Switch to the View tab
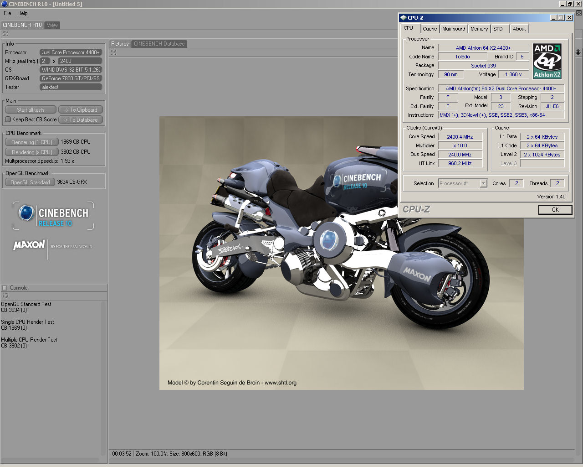This screenshot has height=467, width=583. 52,25
